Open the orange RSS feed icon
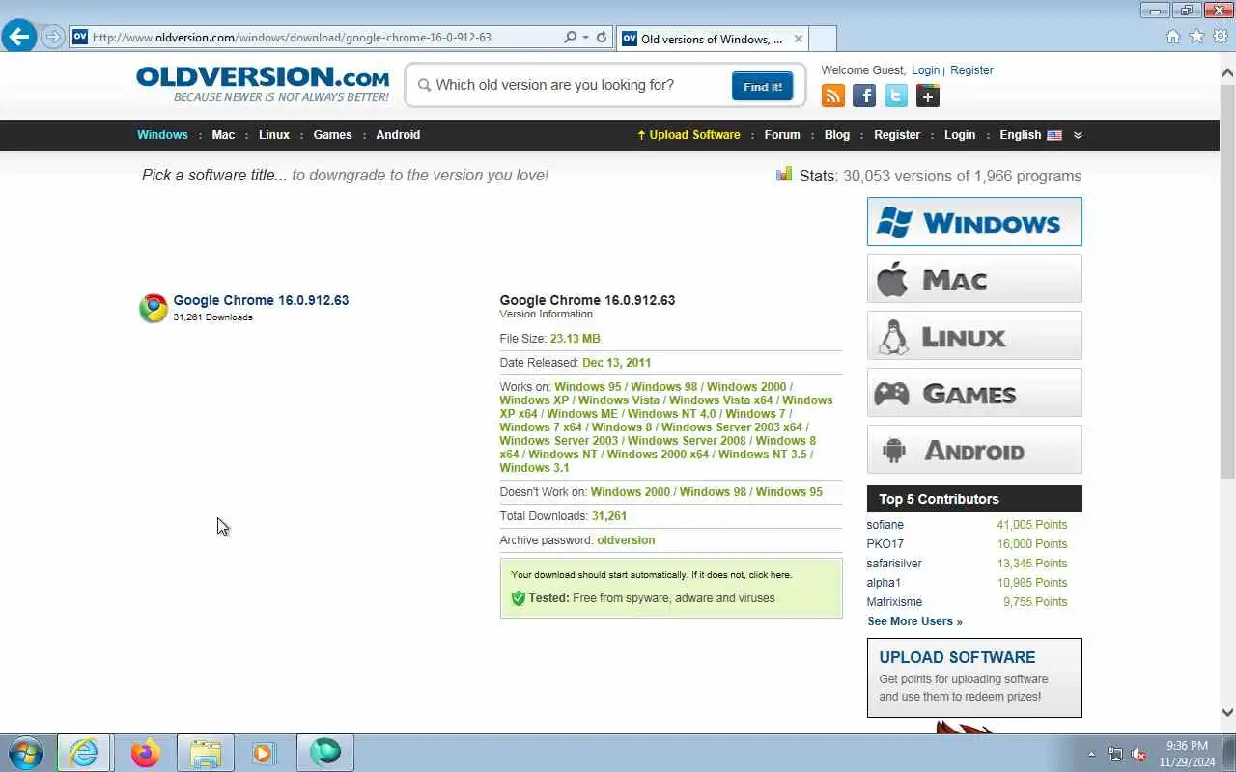Screen dimensions: 1236x772 [832, 96]
